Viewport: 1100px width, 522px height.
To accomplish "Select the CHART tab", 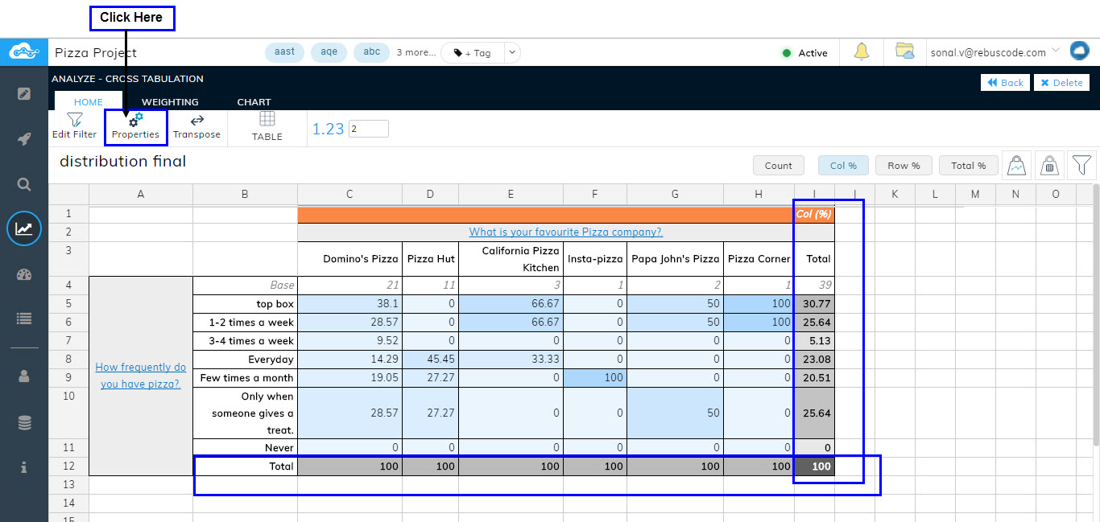I will click(x=254, y=102).
